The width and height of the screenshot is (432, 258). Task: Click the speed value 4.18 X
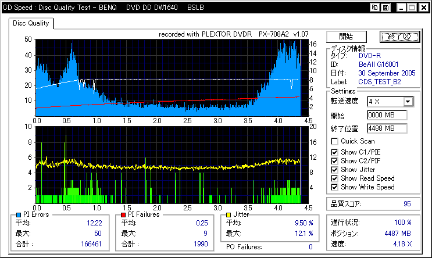tap(402, 244)
